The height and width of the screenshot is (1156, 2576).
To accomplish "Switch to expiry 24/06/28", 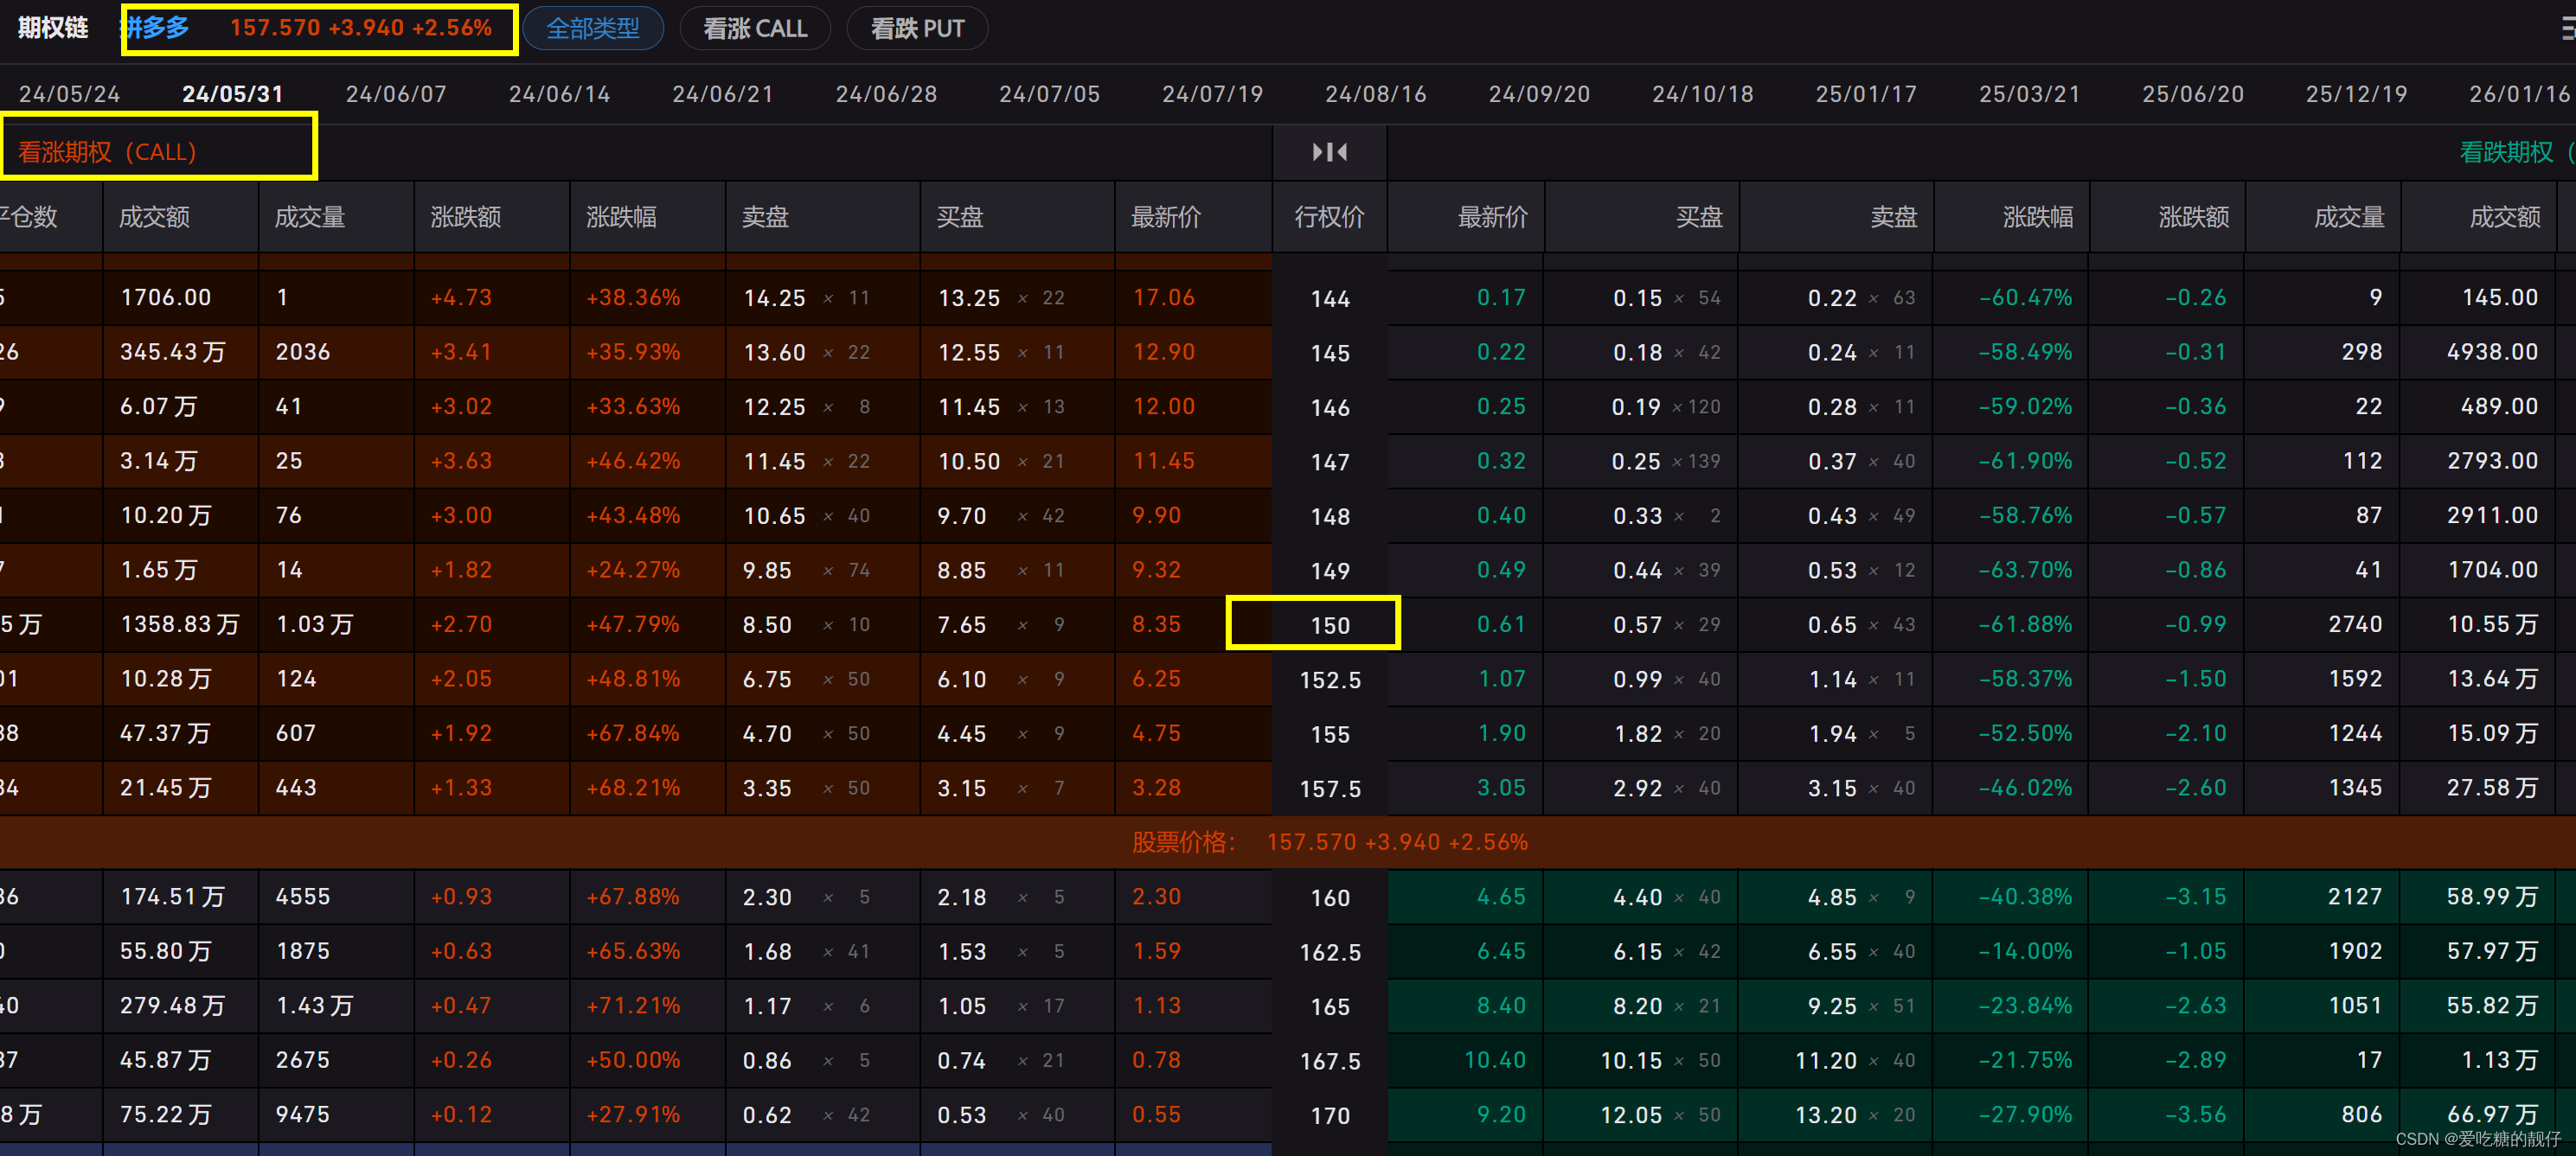I will (x=886, y=94).
